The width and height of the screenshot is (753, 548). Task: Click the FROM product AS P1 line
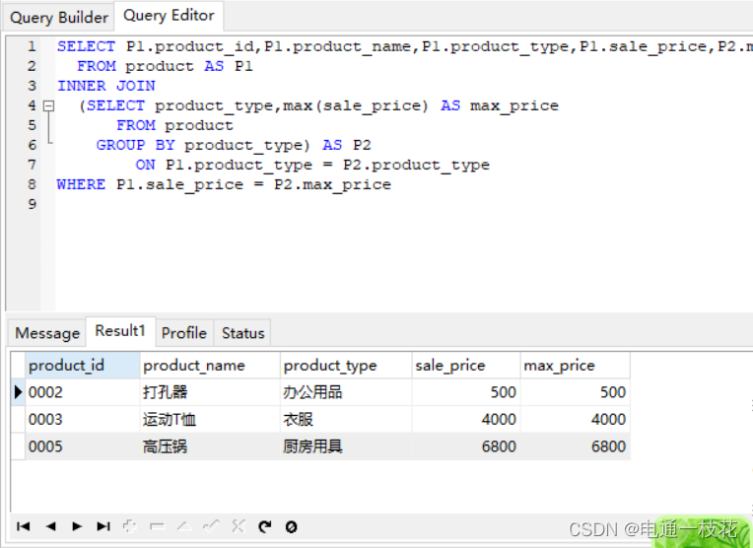(x=165, y=66)
